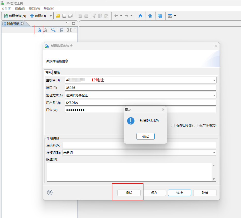Screen dimensions: 241x218
Task: Click the debug bug icon in the toolbar
Action: [140, 16]
